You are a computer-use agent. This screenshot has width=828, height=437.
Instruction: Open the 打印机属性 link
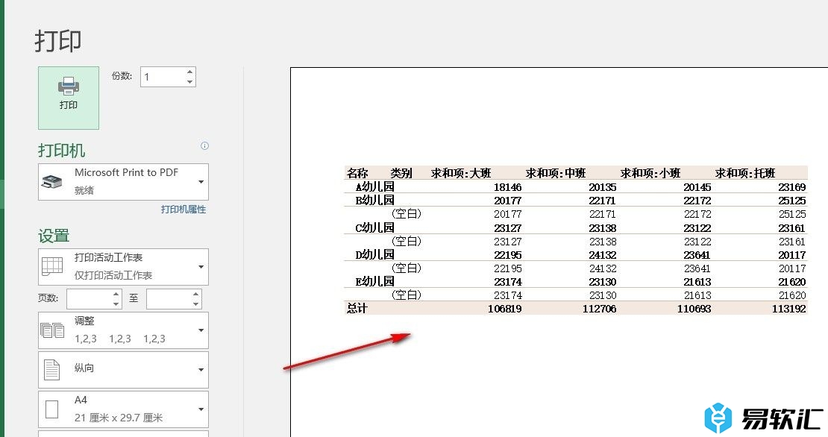(184, 210)
